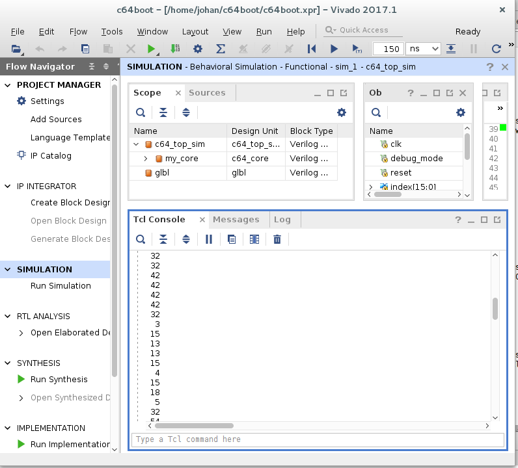Screen dimensions: 518x468
Task: Collapse the RTL ANALYSIS section
Action: [8, 317]
